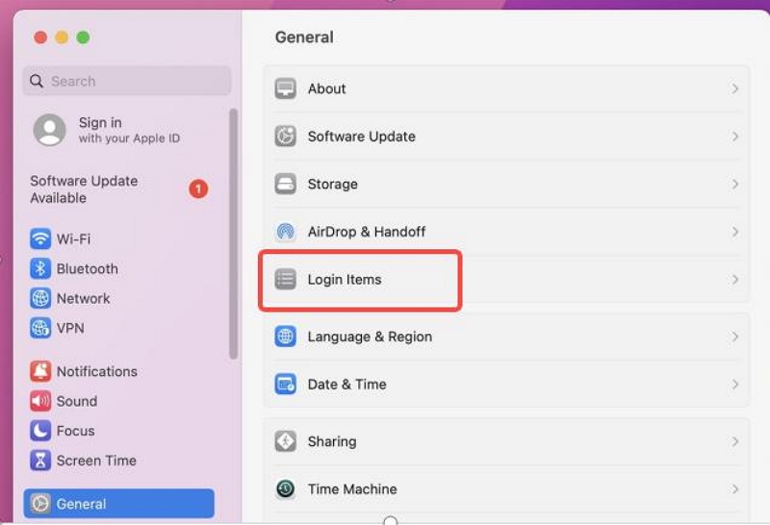Click the Notifications bell icon
The image size is (770, 525).
40,371
